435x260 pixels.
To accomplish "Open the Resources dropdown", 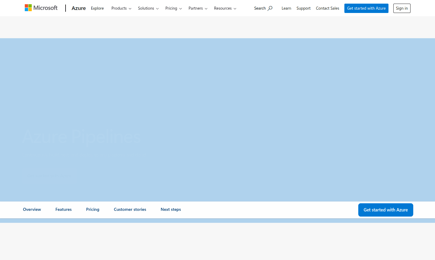I will point(225,8).
